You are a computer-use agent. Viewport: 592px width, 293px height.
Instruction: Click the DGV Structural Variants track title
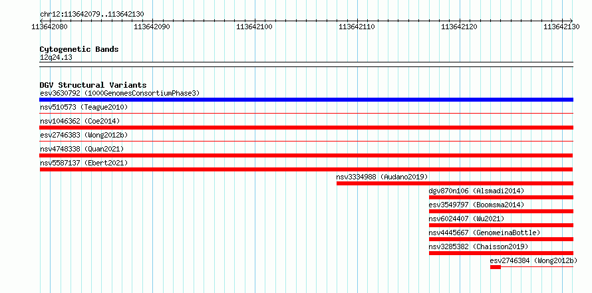click(x=93, y=85)
